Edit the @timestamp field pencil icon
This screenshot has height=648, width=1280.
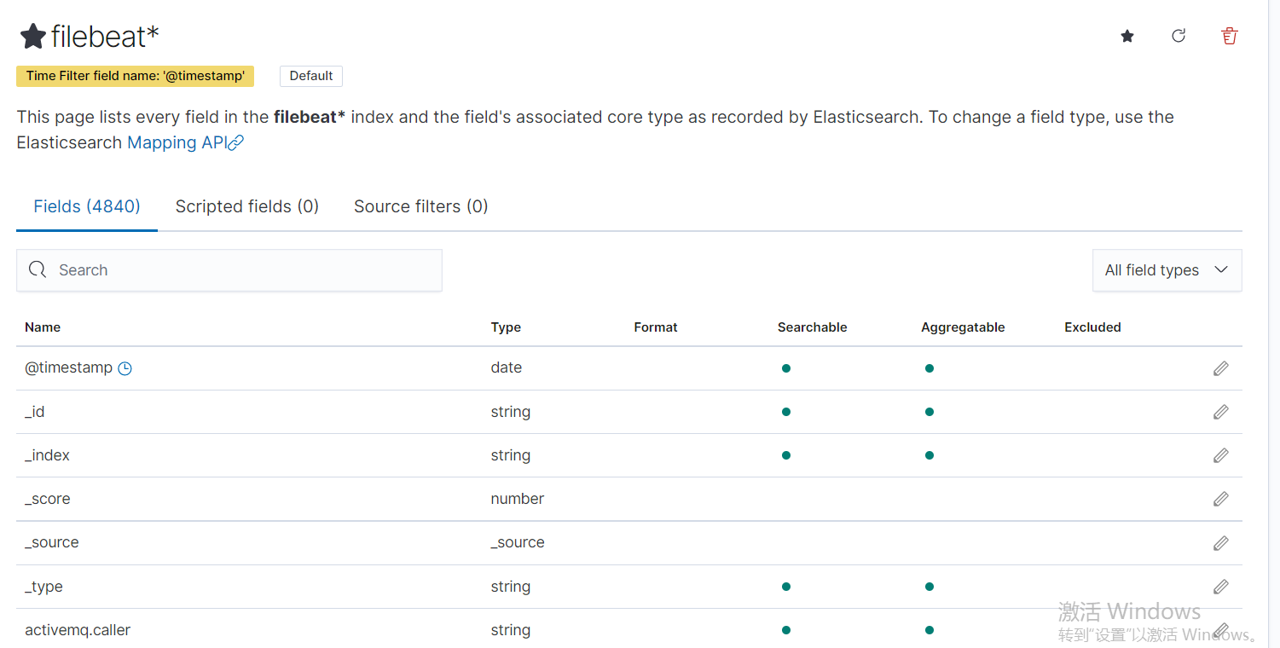pyautogui.click(x=1221, y=368)
